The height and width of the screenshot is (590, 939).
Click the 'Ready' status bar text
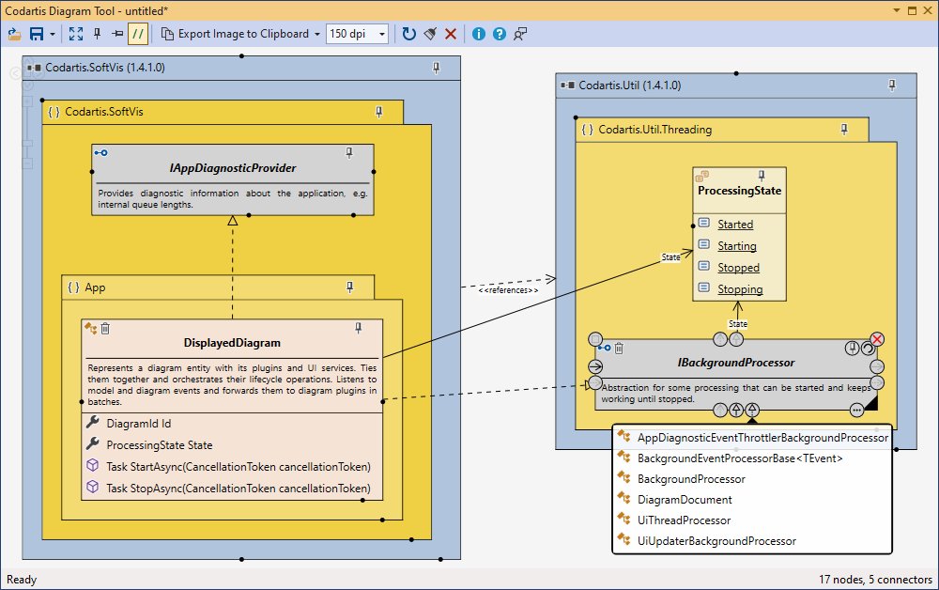pyautogui.click(x=22, y=580)
